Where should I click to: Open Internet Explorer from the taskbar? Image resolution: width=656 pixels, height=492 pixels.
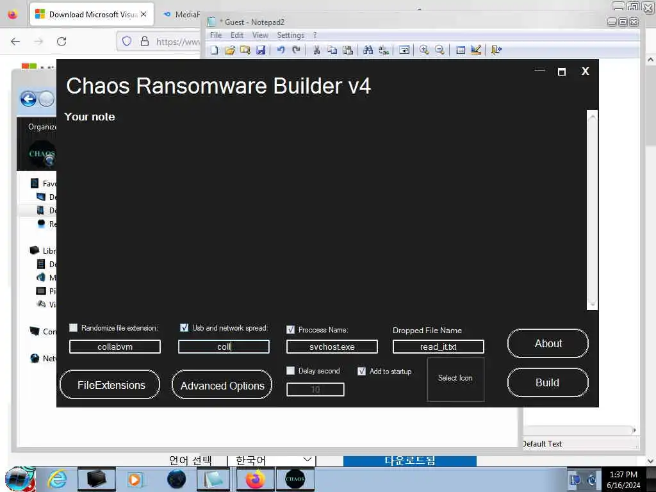point(57,479)
